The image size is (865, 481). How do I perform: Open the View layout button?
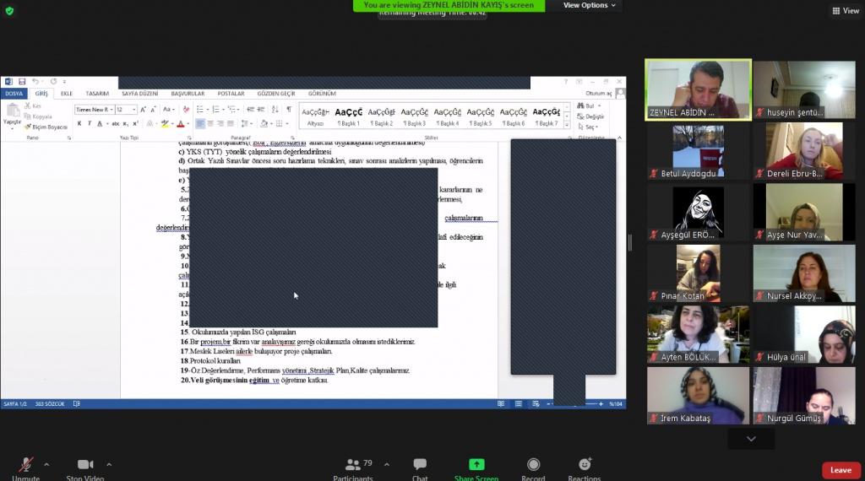[845, 11]
